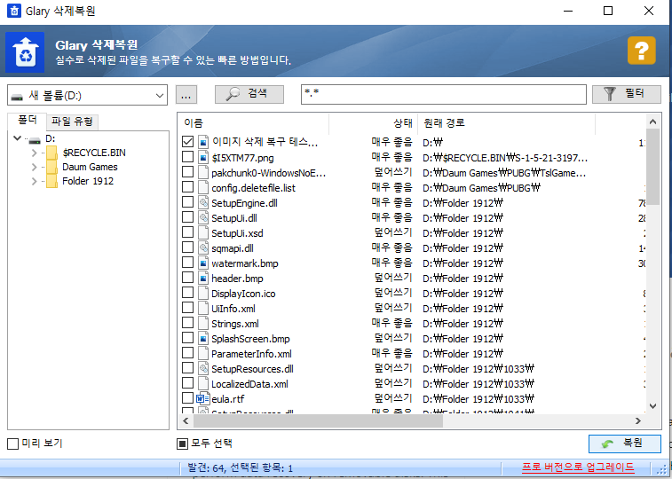
Task: Click the 검색 search button
Action: (x=249, y=94)
